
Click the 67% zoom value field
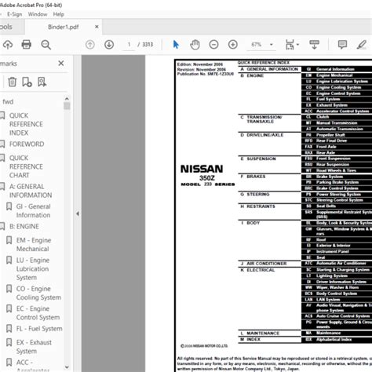point(257,45)
